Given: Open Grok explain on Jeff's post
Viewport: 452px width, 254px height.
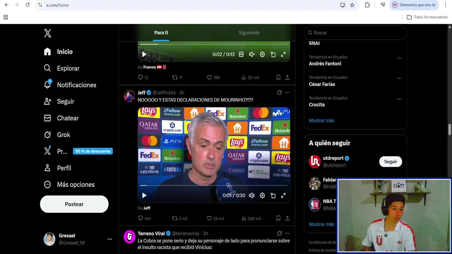Looking at the screenshot, I should pos(279,92).
